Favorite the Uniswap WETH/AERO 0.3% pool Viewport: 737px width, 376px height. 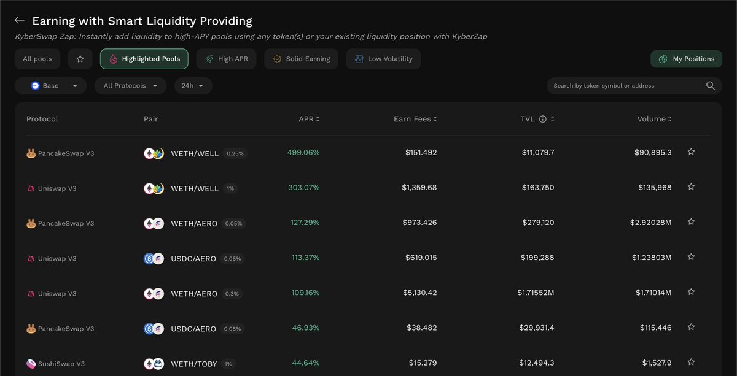[691, 293]
